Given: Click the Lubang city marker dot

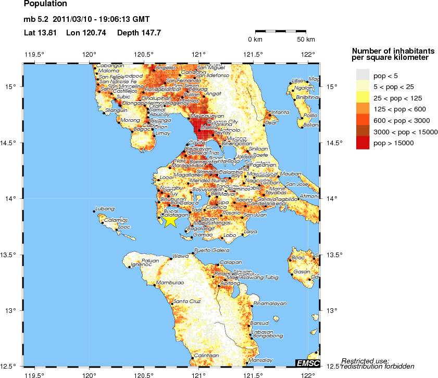Looking at the screenshot, I should click(94, 211).
